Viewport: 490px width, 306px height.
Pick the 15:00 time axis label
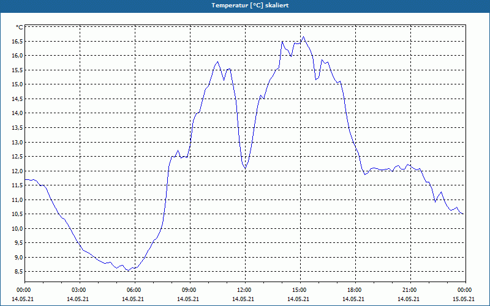pos(300,290)
